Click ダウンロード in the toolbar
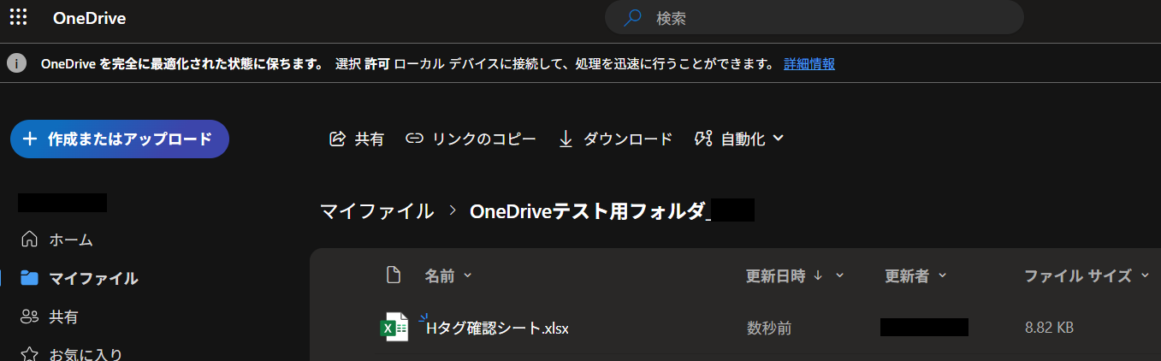 pos(615,139)
